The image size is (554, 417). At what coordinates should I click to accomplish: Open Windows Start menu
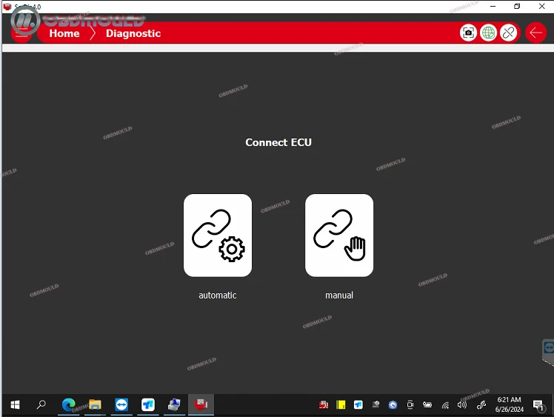point(15,404)
